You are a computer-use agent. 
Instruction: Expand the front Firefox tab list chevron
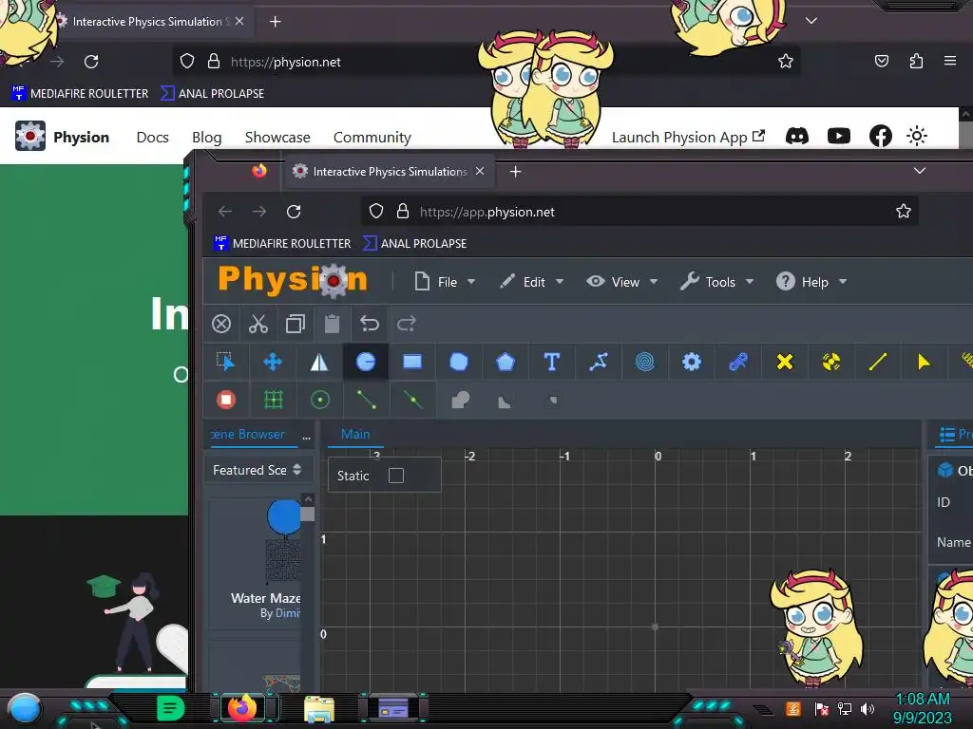pyautogui.click(x=920, y=171)
